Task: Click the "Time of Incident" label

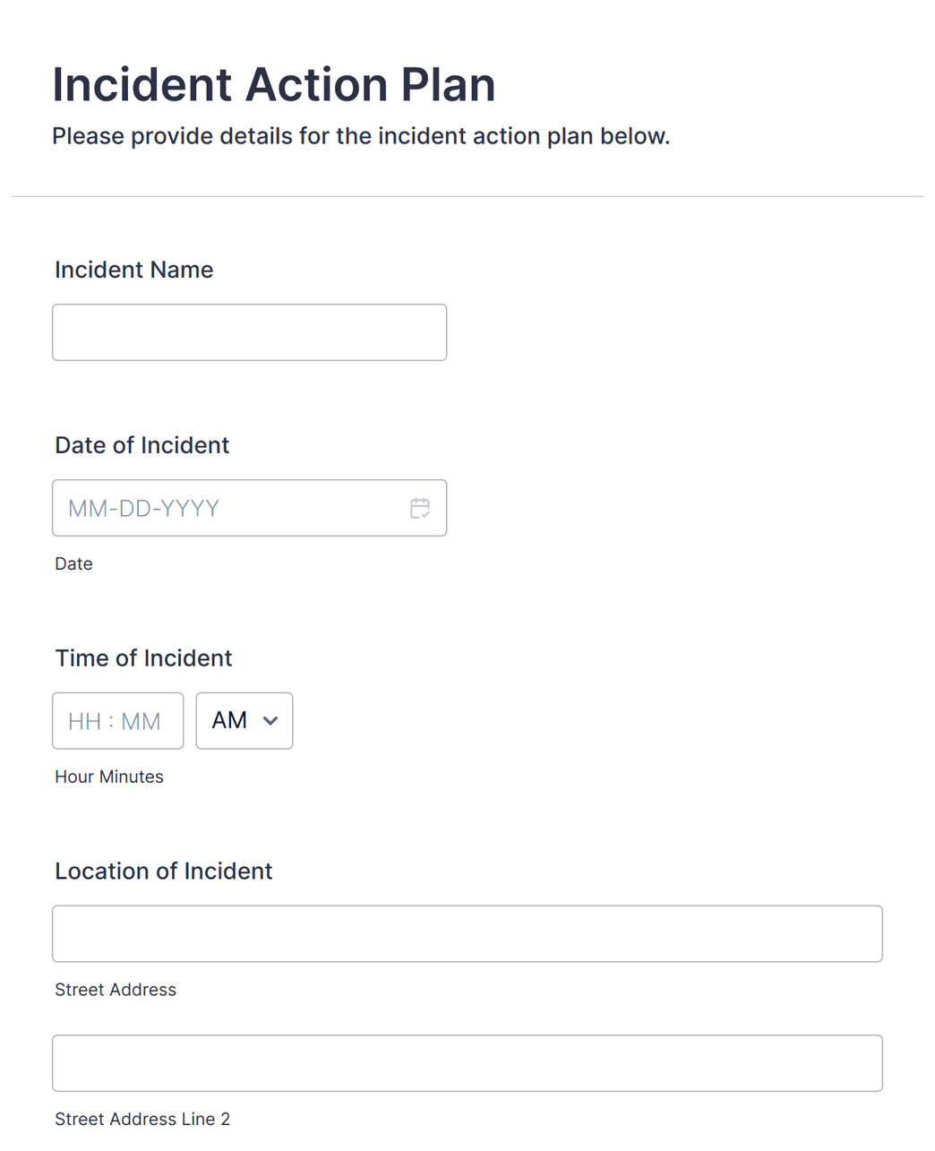Action: [143, 658]
